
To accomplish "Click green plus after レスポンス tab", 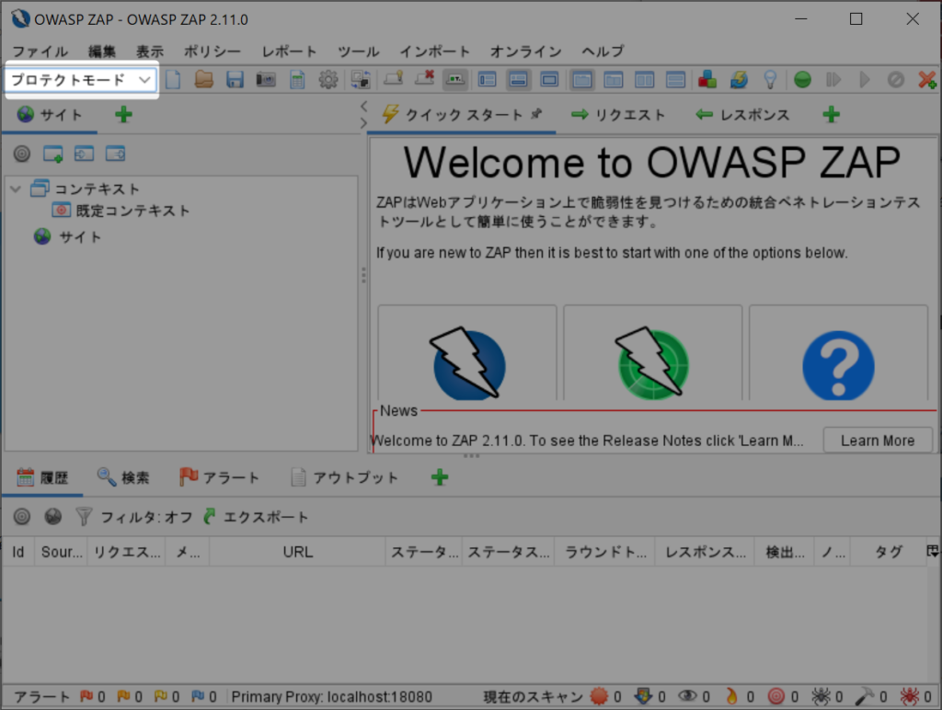I will 831,115.
